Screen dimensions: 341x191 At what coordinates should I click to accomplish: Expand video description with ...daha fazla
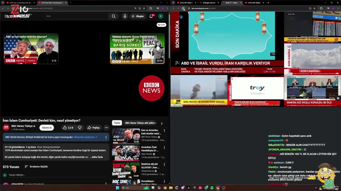pyautogui.click(x=96, y=157)
